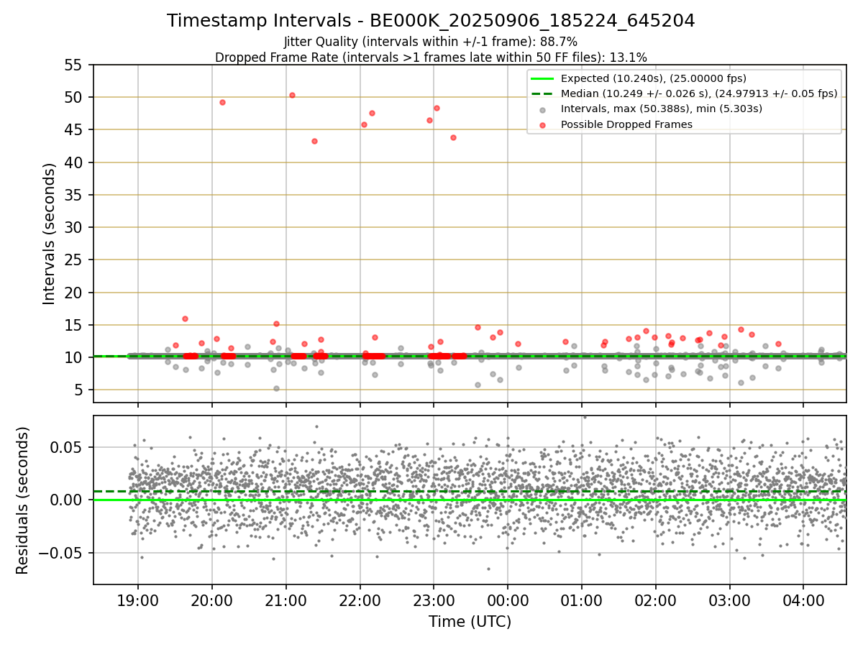This screenshot has height=647, width=863.
Task: Click the lowest gray interval dot near 5 seconds before 21:00
Action: [276, 388]
